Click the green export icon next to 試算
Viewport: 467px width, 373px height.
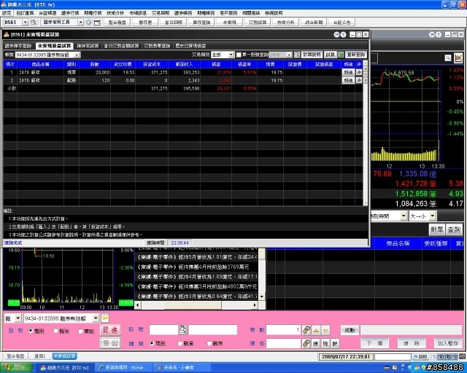coord(341,55)
